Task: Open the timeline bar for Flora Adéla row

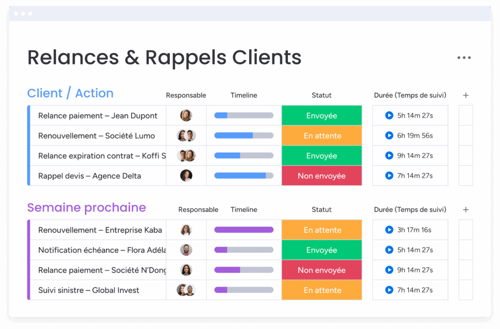Action: point(244,250)
